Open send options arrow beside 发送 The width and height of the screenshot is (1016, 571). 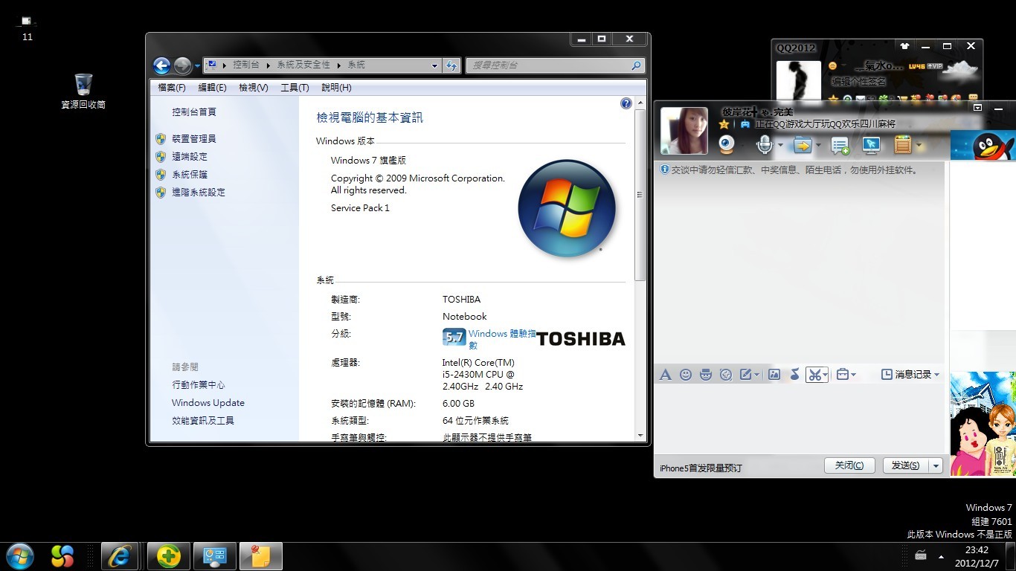pos(936,465)
